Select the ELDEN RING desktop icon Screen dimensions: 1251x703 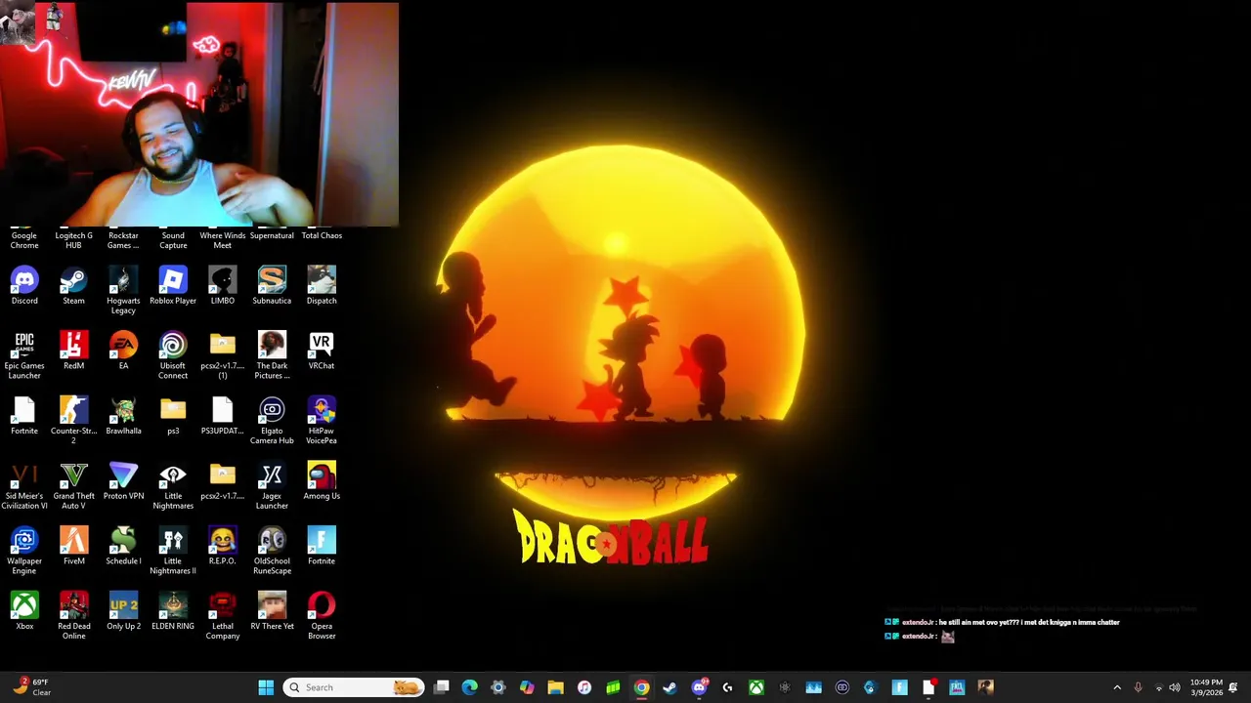[173, 611]
